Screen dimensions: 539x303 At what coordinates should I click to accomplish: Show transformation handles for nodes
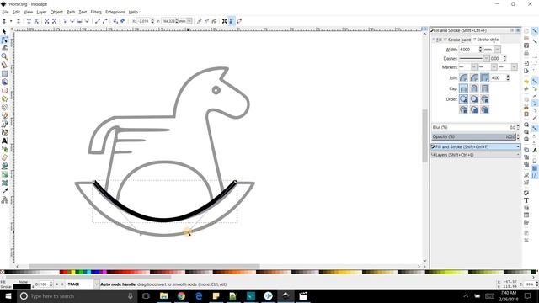pos(224,21)
